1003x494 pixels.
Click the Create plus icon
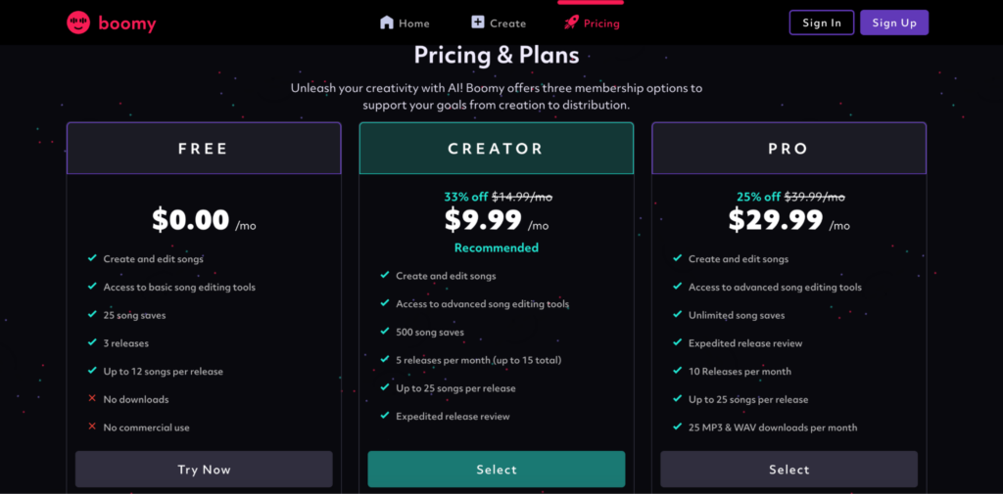(478, 22)
